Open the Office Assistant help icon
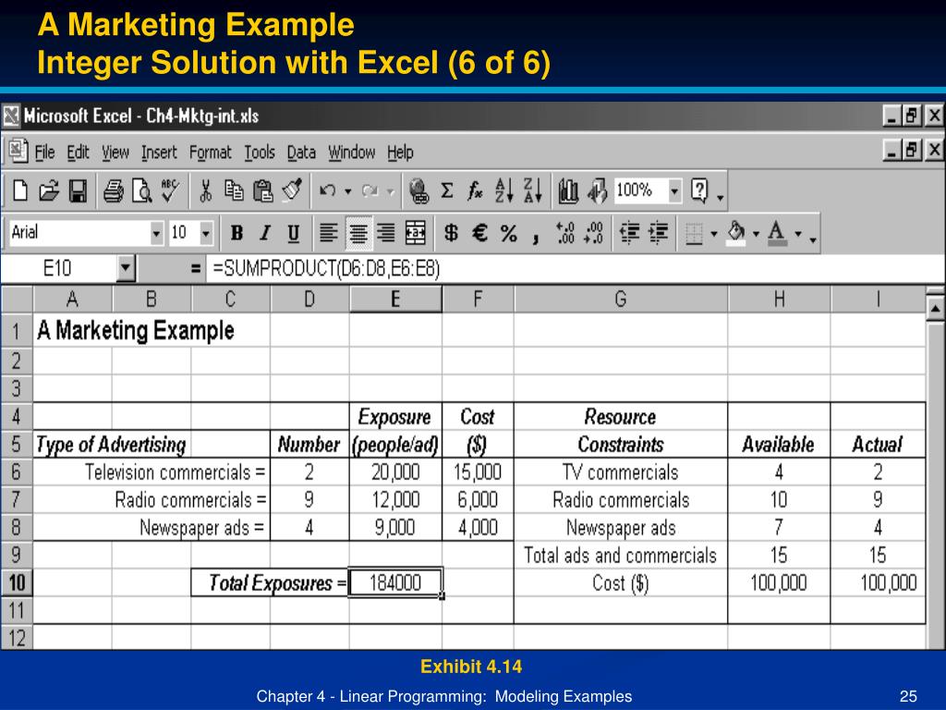This screenshot has width=946, height=710. 699,191
